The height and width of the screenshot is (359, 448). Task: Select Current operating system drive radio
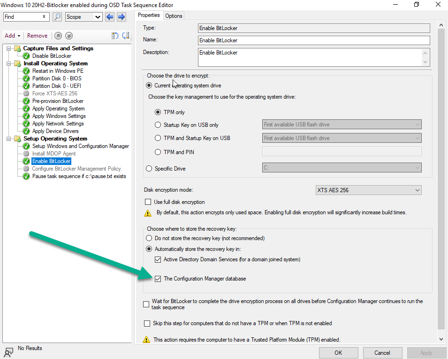[x=149, y=86]
